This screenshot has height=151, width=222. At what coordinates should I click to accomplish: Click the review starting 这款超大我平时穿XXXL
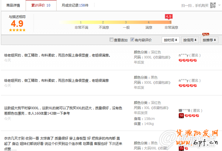click(63, 111)
